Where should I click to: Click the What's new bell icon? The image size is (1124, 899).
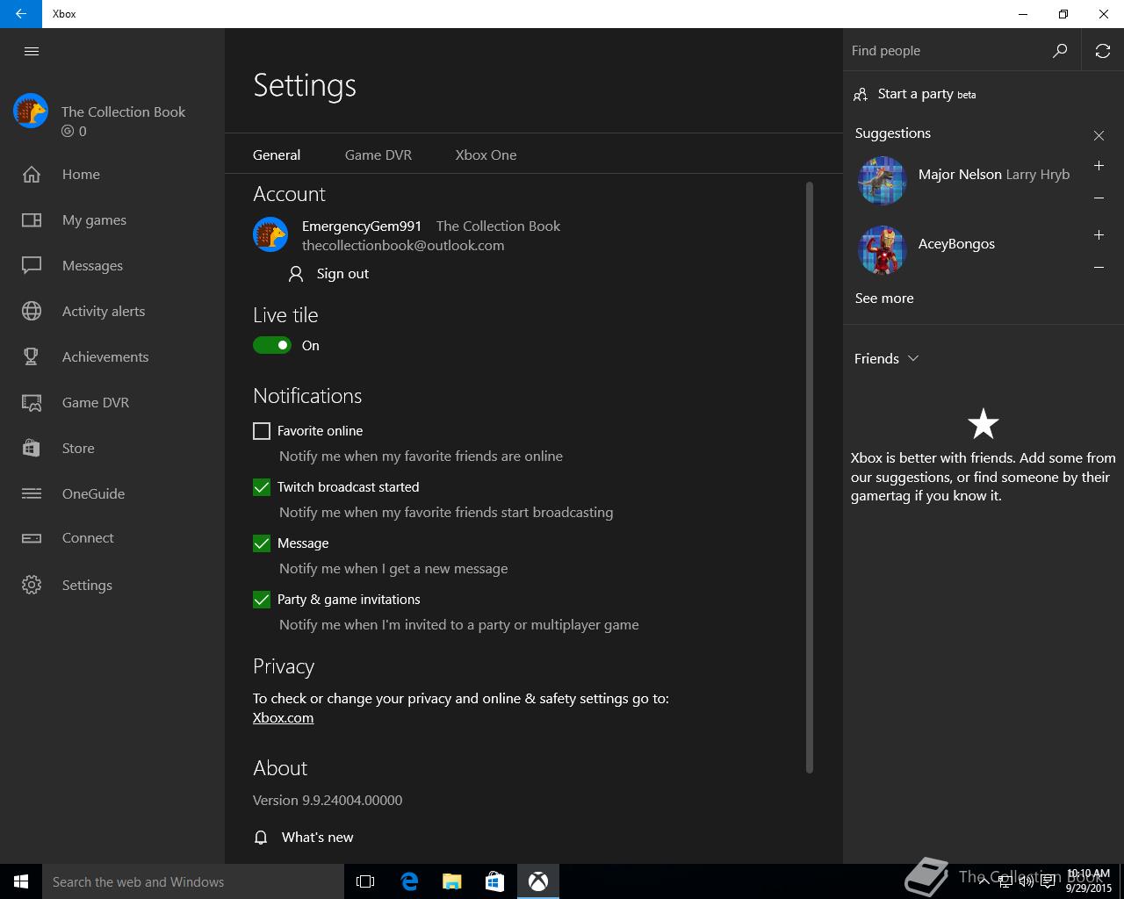(x=261, y=838)
